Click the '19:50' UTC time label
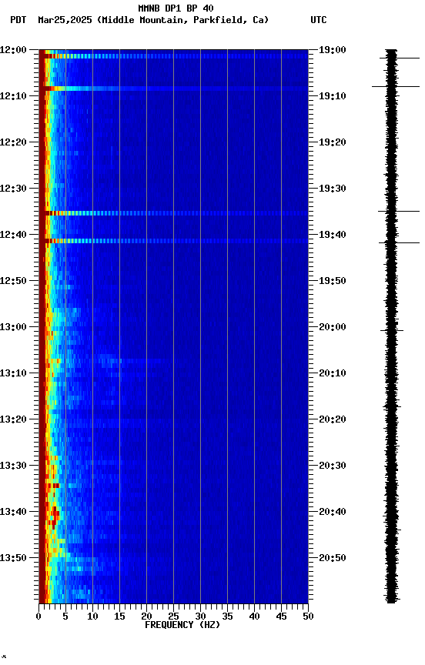The image size is (425, 665). point(333,281)
